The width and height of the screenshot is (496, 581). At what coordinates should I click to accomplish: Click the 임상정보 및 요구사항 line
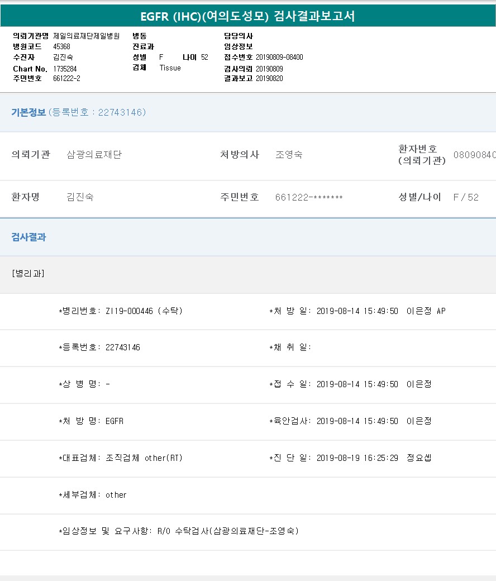pyautogui.click(x=179, y=531)
